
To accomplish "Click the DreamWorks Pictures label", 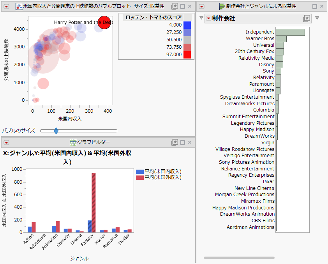I will (250, 103).
